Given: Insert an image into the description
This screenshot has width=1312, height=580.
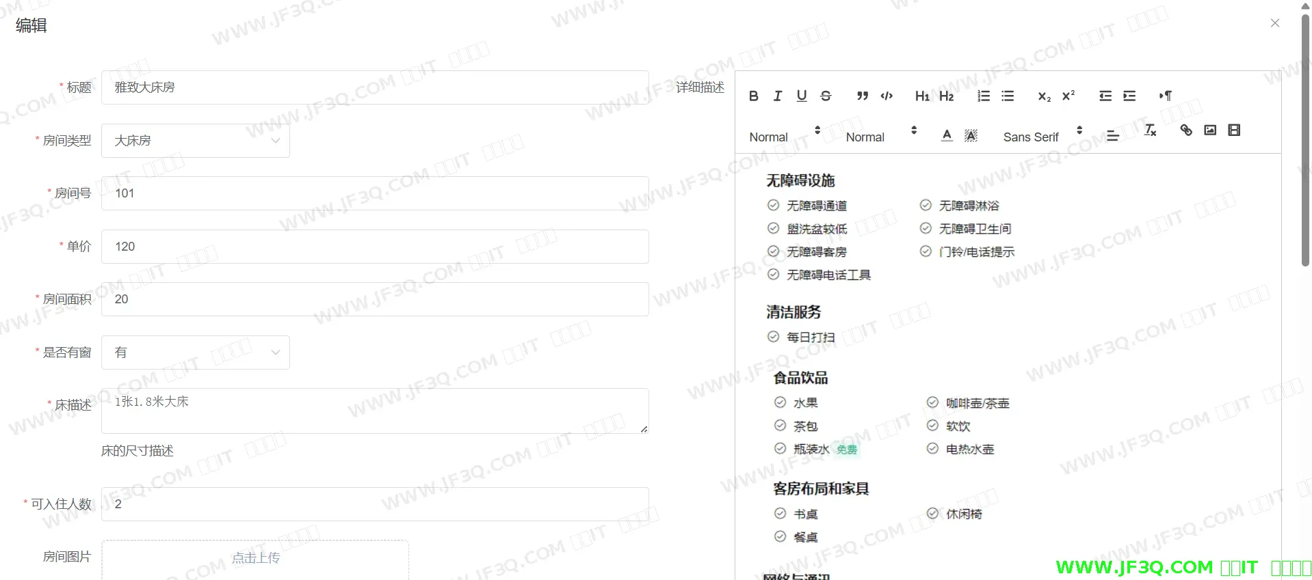Looking at the screenshot, I should tap(1210, 130).
